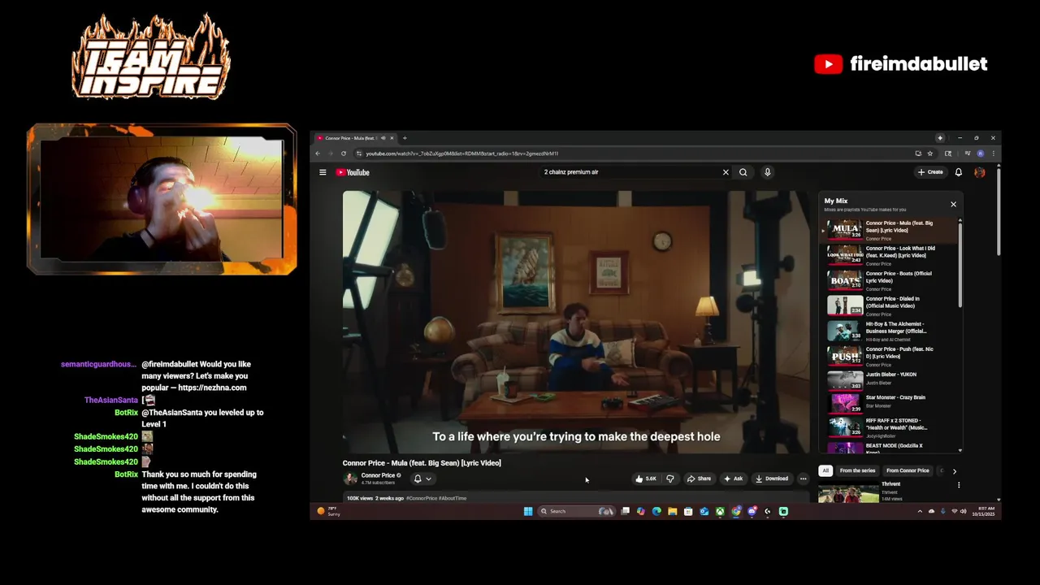Click the Ask button below the video
1040x585 pixels.
click(733, 479)
